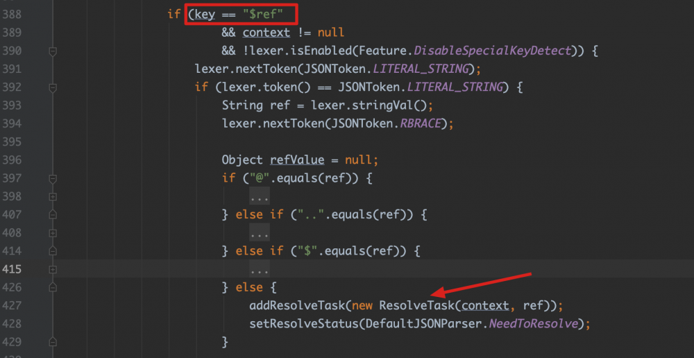Viewport: 694px width, 358px height.
Task: Click the 'DisableSpecialKeyDetect' constant
Action: 491,51
